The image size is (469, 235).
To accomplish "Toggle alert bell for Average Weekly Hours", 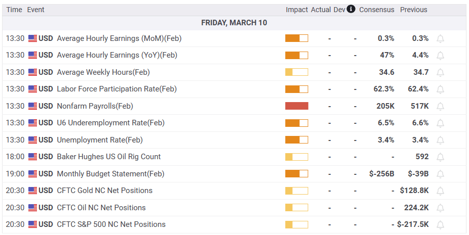I will (440, 72).
